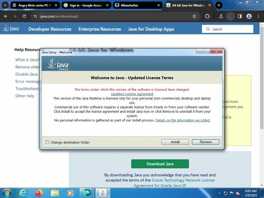Open the Other help link
Image resolution: width=264 pixels, height=198 pixels.
[x=25, y=96]
